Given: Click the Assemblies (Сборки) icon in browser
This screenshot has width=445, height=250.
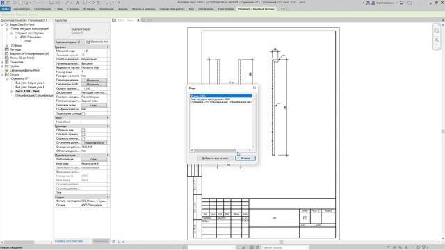Looking at the screenshot, I should tap(7, 74).
